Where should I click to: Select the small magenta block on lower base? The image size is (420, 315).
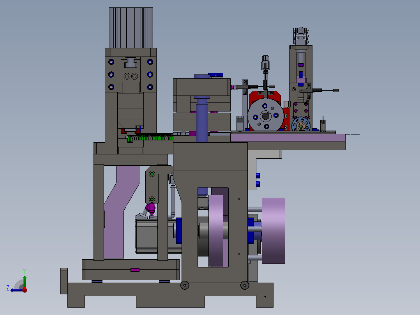[x=135, y=270]
